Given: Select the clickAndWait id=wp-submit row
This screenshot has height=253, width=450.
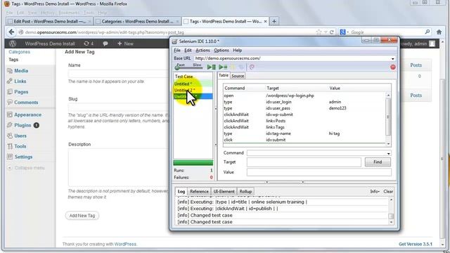Looking at the screenshot, I should [304, 115].
